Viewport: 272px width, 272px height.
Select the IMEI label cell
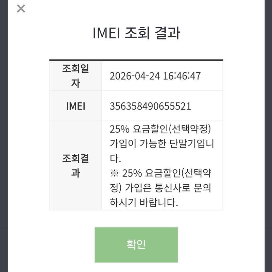(x=75, y=106)
